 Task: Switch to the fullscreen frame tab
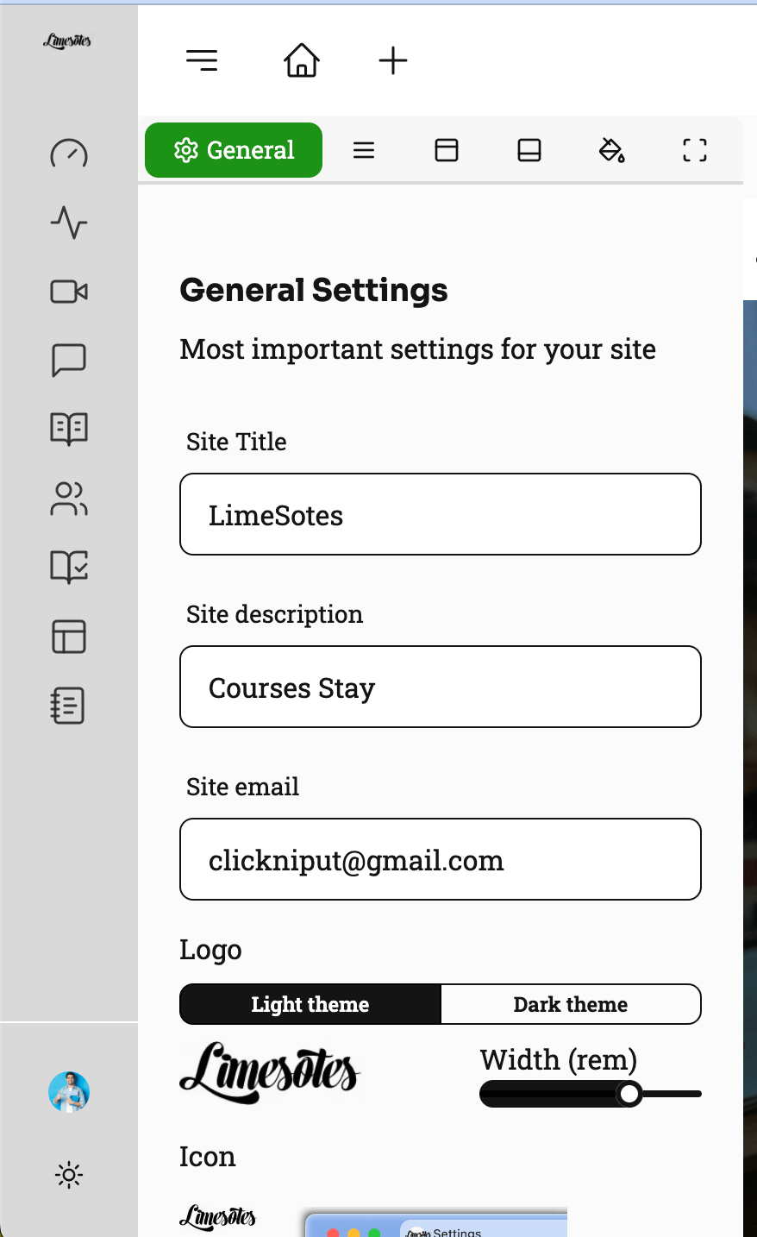694,150
